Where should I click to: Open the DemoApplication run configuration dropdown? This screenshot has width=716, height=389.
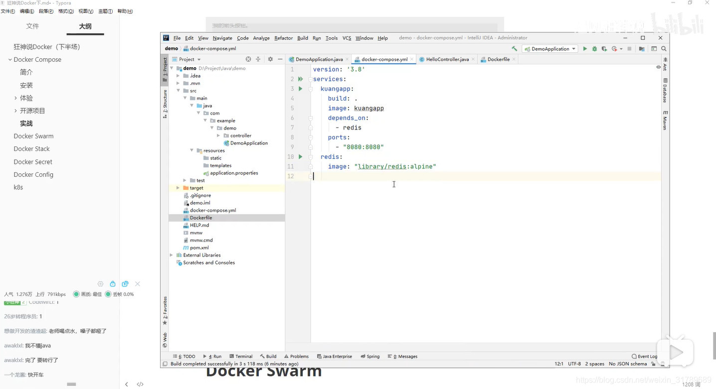550,49
